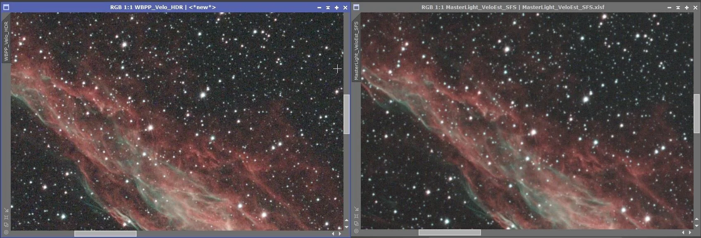
Task: Click vertical scrollbar thumb in WBPP_Velo_HDR window
Action: coord(347,114)
